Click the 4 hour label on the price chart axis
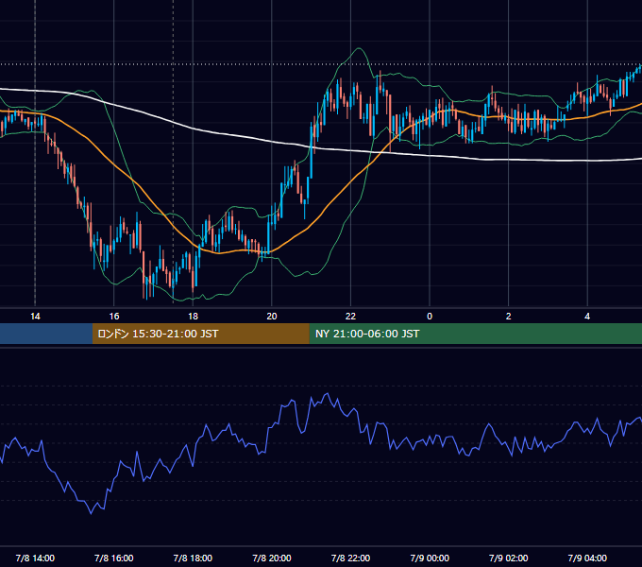The height and width of the screenshot is (567, 642). (587, 317)
